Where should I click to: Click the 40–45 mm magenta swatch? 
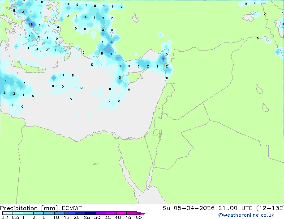(121, 213)
